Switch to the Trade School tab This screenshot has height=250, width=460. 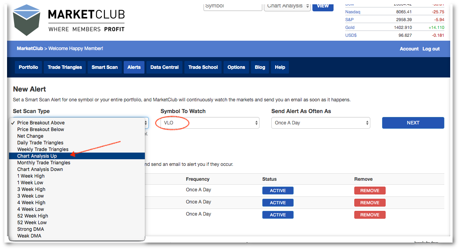(203, 67)
